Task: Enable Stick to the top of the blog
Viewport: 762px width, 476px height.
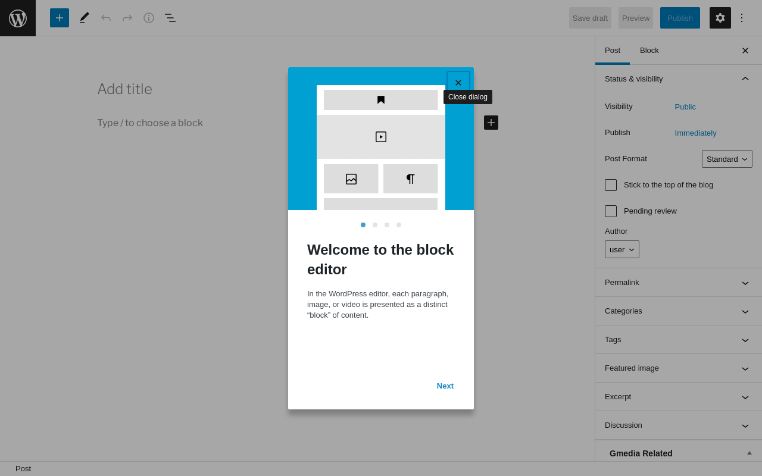Action: pos(611,185)
